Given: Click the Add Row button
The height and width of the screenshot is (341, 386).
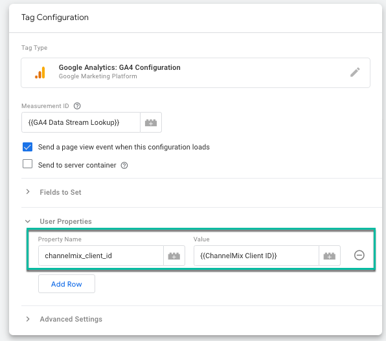Looking at the screenshot, I should [67, 284].
